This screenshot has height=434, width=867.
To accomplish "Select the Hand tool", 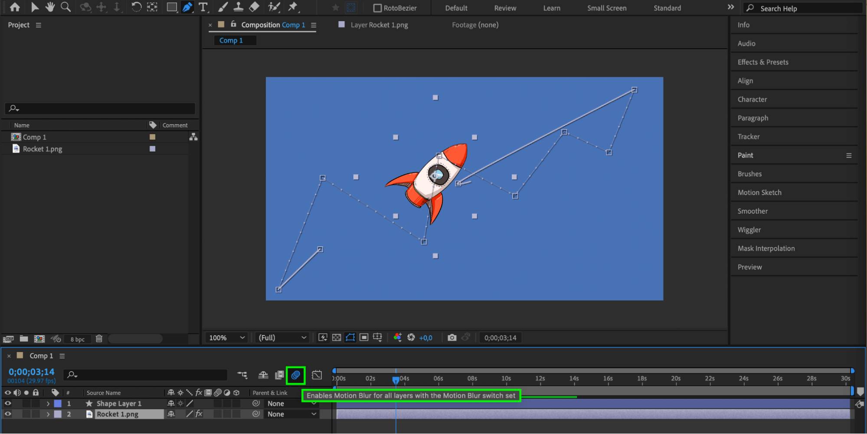I will coord(50,7).
